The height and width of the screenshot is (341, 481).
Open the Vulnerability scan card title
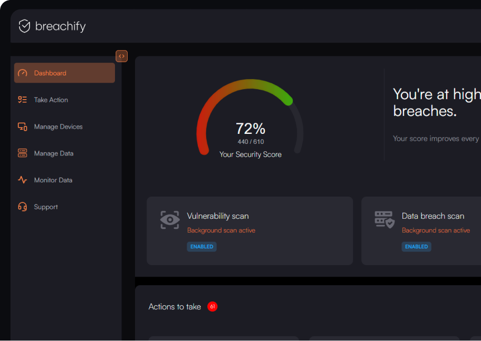[x=218, y=216]
